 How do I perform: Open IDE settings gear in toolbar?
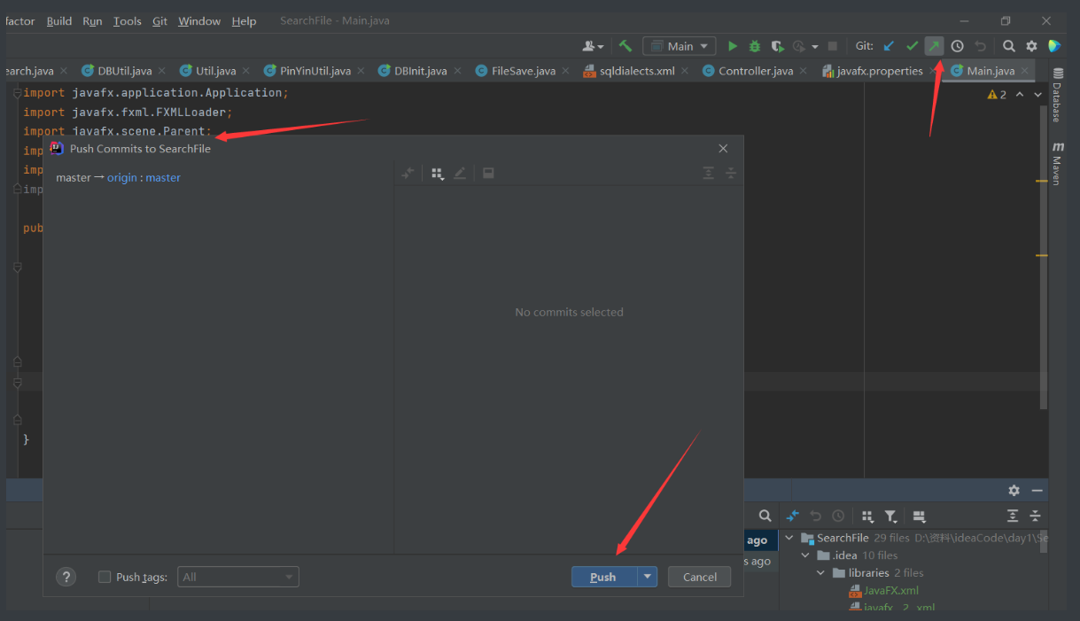pos(1031,46)
